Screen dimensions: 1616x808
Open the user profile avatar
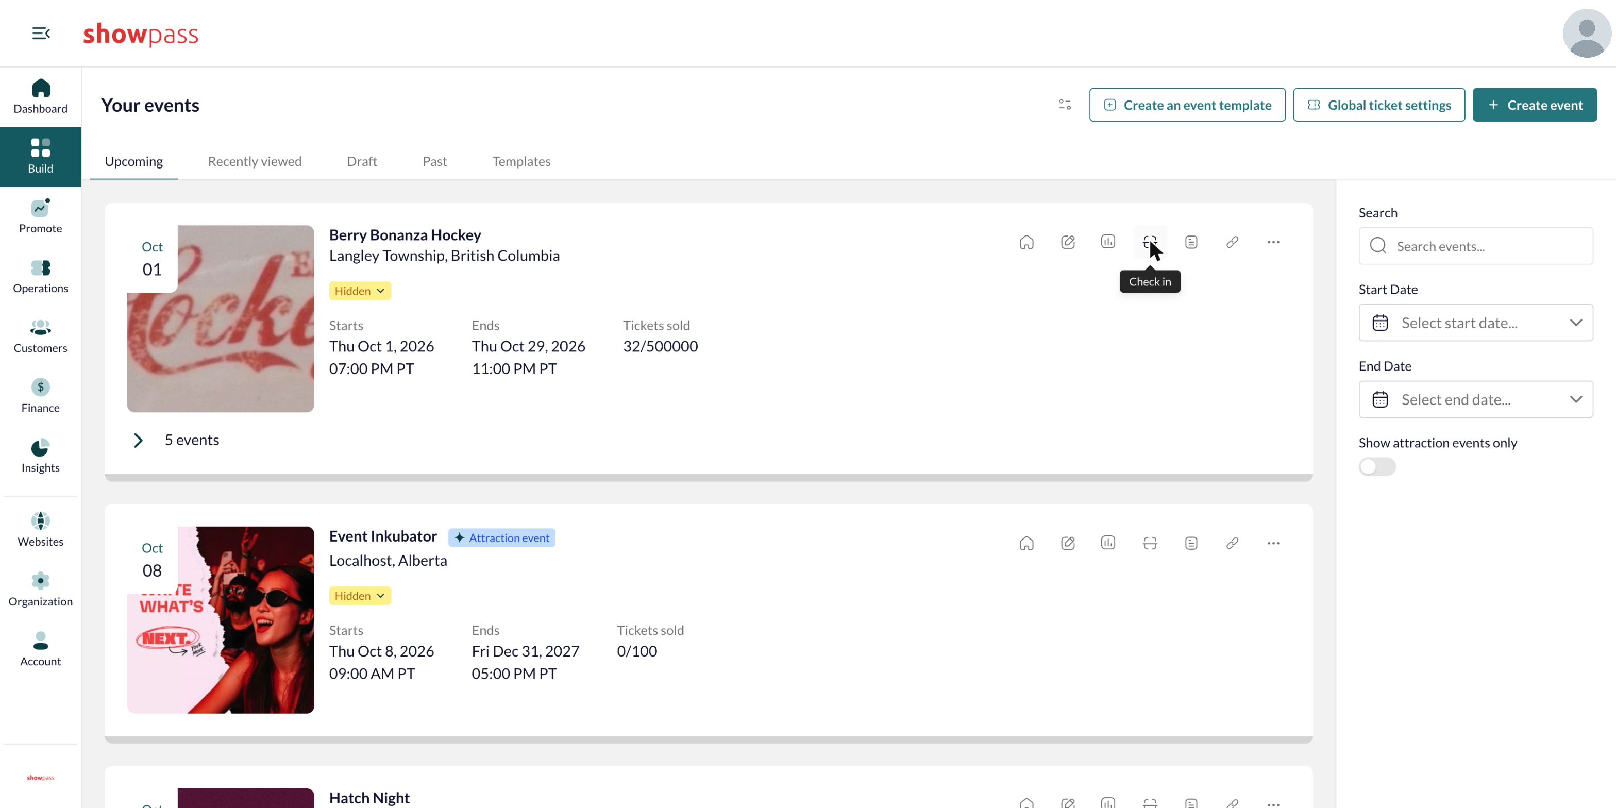(1586, 33)
